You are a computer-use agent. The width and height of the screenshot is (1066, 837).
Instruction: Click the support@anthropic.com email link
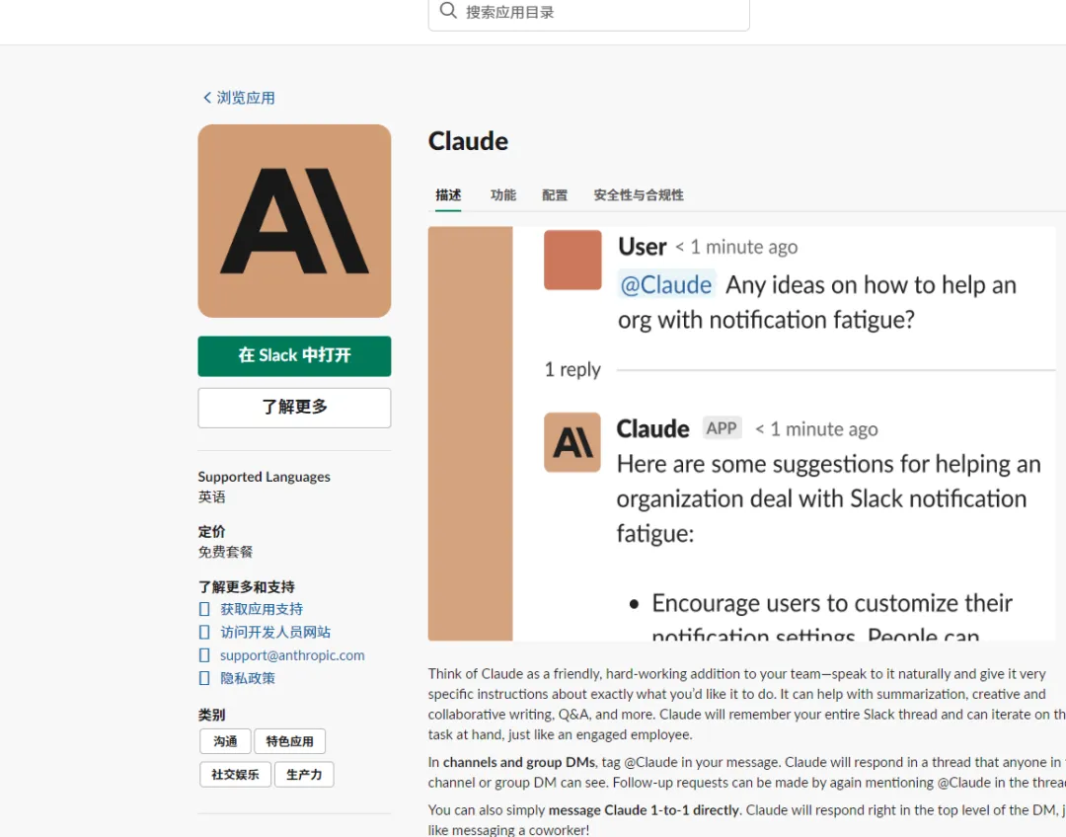tap(292, 655)
